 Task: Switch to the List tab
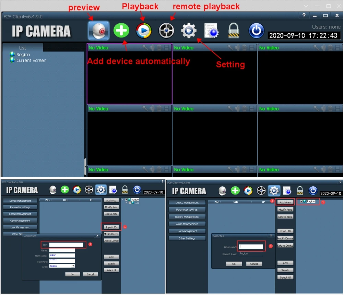23,48
